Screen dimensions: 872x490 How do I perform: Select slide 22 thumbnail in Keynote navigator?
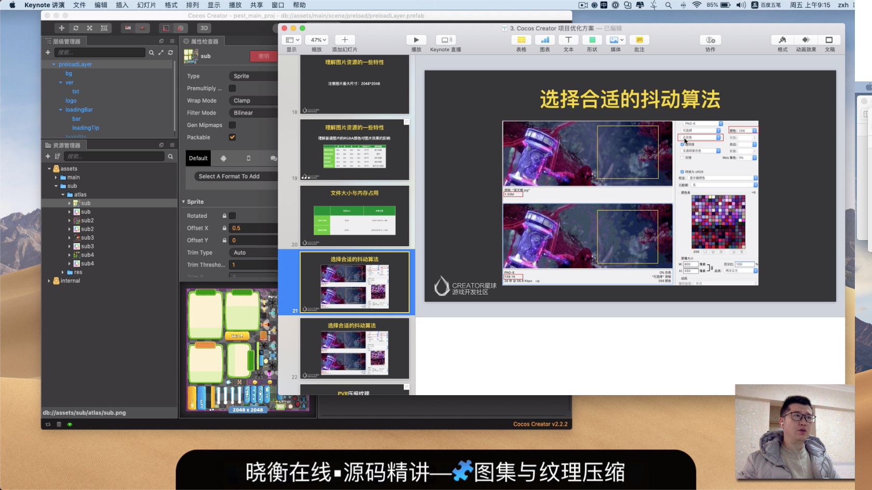coord(355,348)
